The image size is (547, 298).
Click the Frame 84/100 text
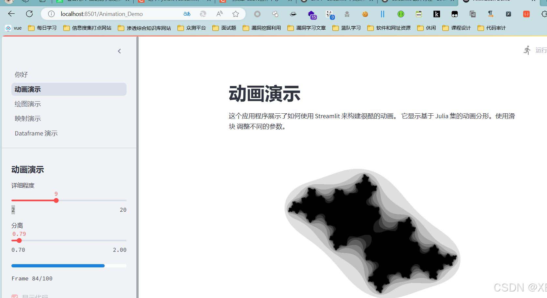coord(32,278)
